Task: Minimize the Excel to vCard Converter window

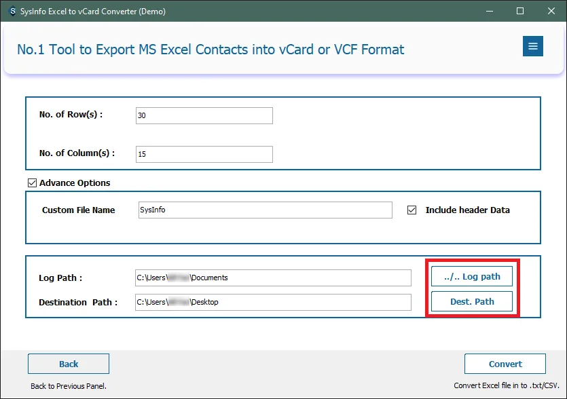Action: pyautogui.click(x=488, y=11)
